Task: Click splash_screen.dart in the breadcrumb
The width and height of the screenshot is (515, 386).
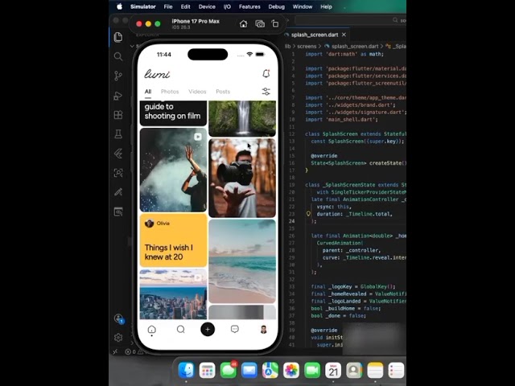Action: point(355,47)
